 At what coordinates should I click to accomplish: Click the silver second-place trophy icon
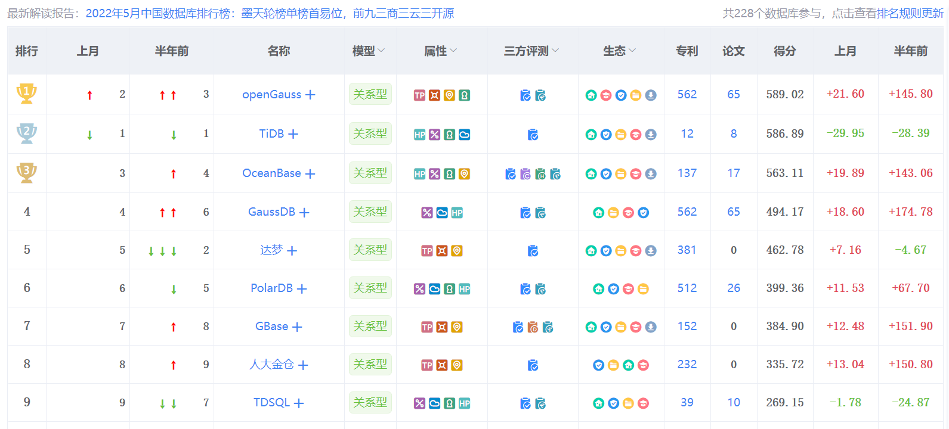(x=26, y=133)
